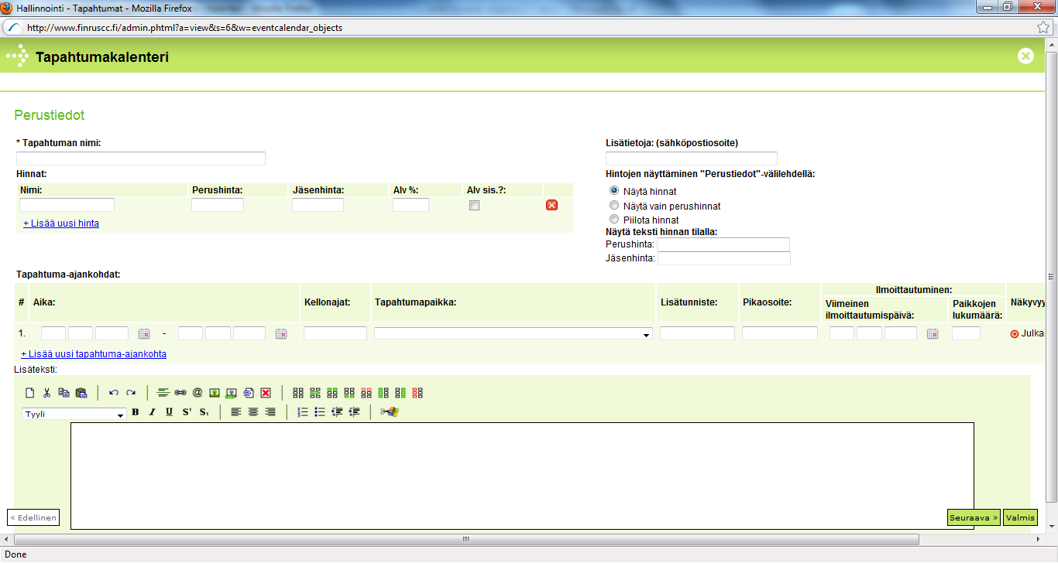The image size is (1058, 563).
Task: Open calendar picker for event end date
Action: click(281, 334)
